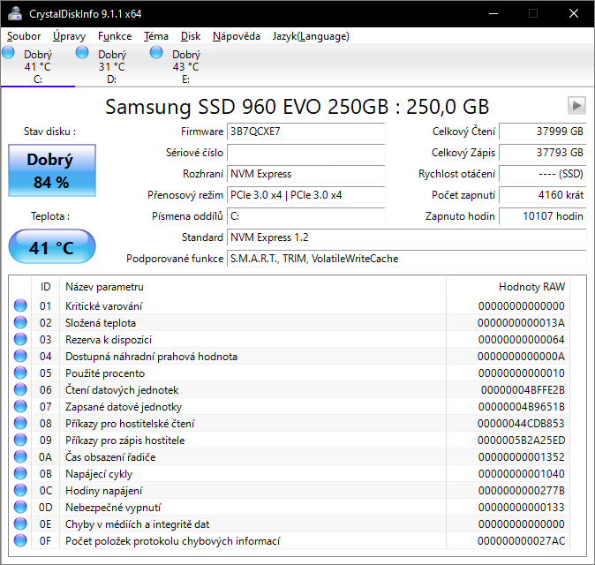This screenshot has width=595, height=565.
Task: Click the Standard field NVM Express 1.2
Action: coord(407,237)
